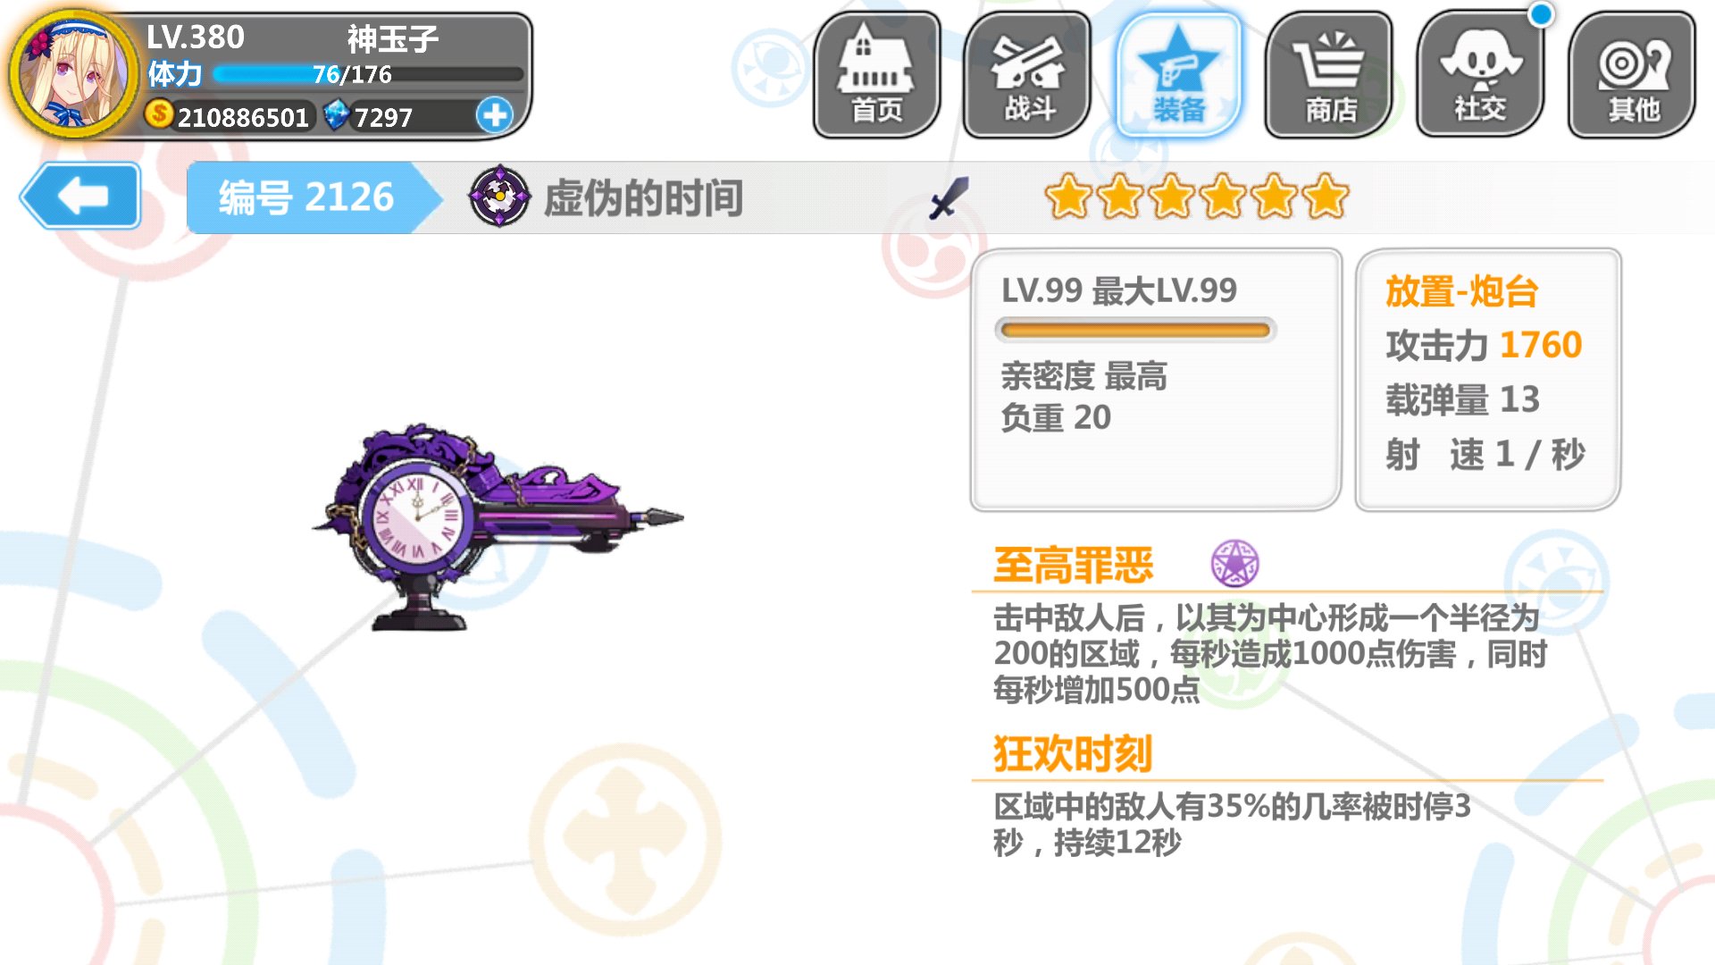Click the six-star rarity rating
The height and width of the screenshot is (965, 1715).
coord(1197,197)
